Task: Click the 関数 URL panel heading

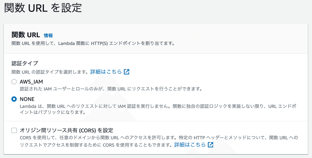Action: coord(26,35)
